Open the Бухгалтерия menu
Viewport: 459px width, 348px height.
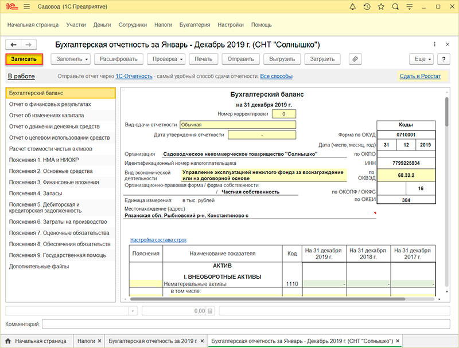pyautogui.click(x=195, y=25)
